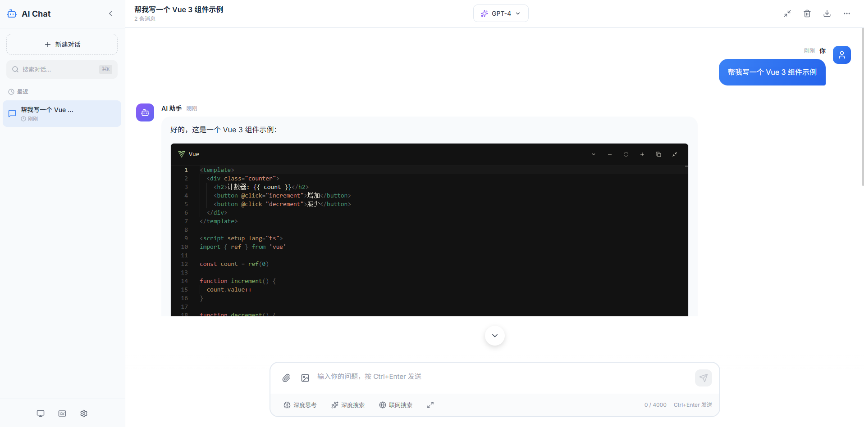This screenshot has width=864, height=427.
Task: Click the keyboard shortcuts icon in sidebar
Action: click(x=62, y=414)
